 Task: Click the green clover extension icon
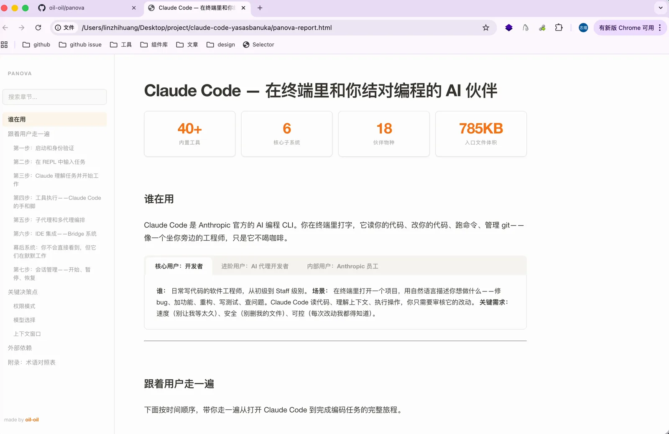[x=542, y=28]
